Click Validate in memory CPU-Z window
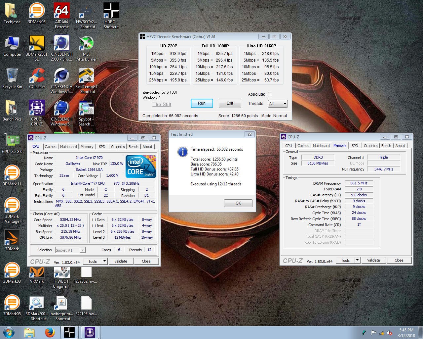 tap(373, 260)
